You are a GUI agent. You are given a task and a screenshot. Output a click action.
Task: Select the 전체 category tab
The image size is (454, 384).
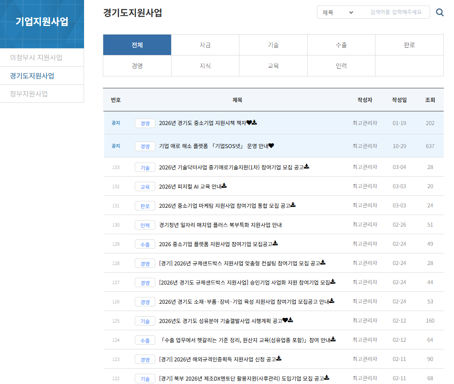coord(137,45)
